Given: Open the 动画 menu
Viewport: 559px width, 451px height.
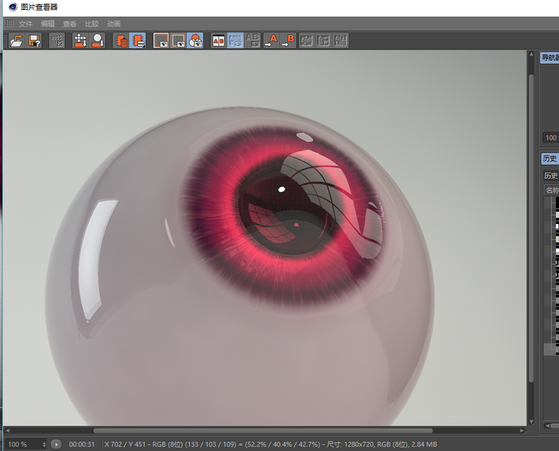Looking at the screenshot, I should [114, 24].
